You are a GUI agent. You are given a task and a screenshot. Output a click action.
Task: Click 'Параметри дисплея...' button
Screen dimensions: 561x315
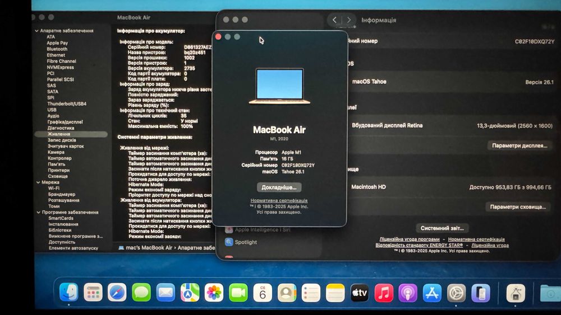tap(519, 145)
